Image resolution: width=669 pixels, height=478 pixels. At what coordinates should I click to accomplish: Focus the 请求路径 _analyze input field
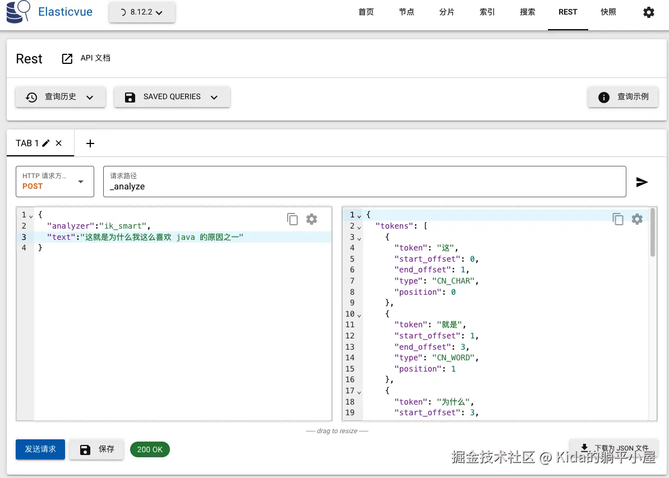click(365, 182)
